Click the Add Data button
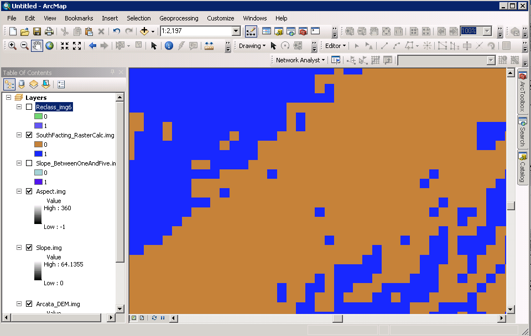 [144, 31]
